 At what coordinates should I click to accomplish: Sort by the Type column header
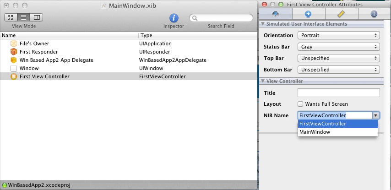point(198,35)
